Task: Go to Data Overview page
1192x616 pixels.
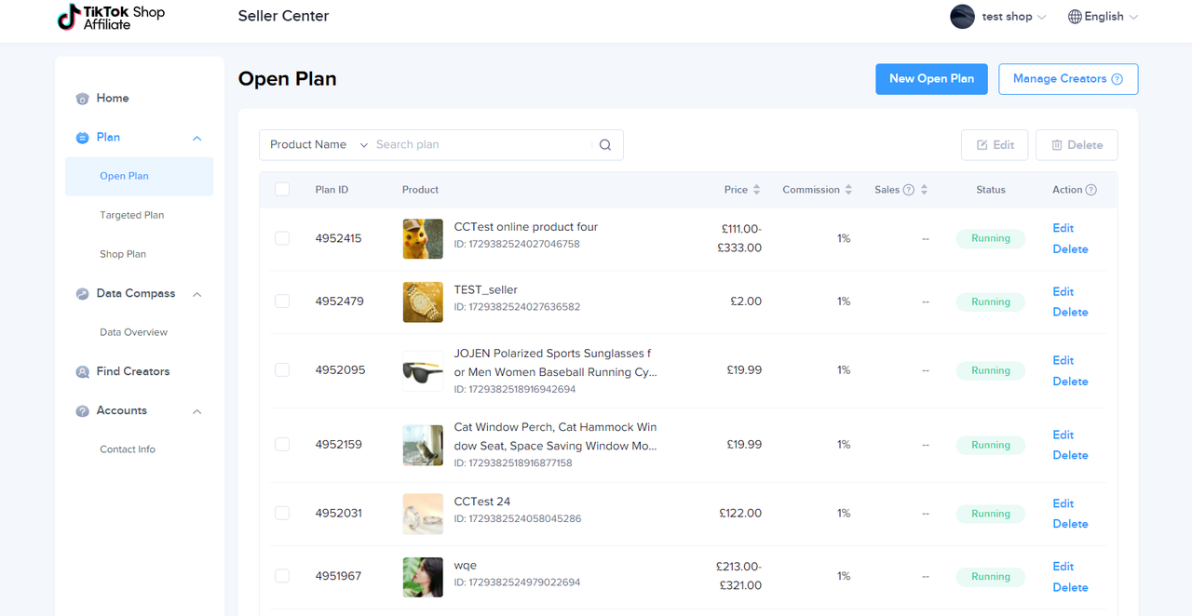Action: (133, 332)
